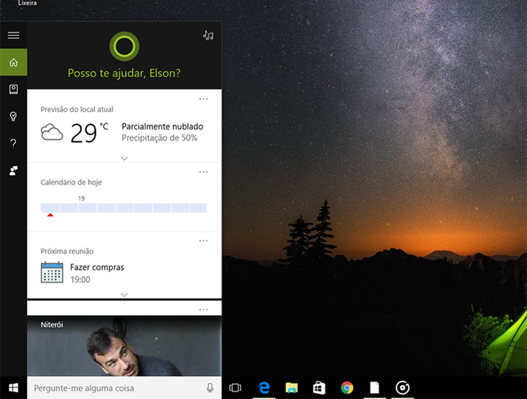
Task: Open the Feedback icon in Cortana sidebar
Action: coord(13,170)
